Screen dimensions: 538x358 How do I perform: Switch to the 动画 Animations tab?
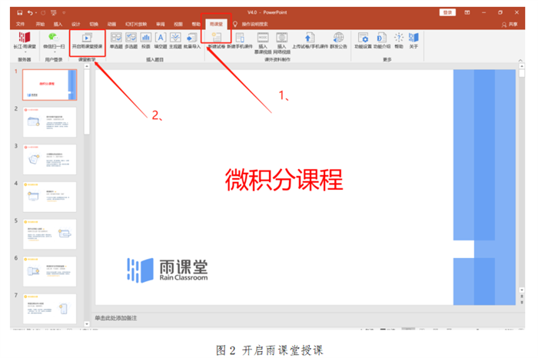pos(111,24)
